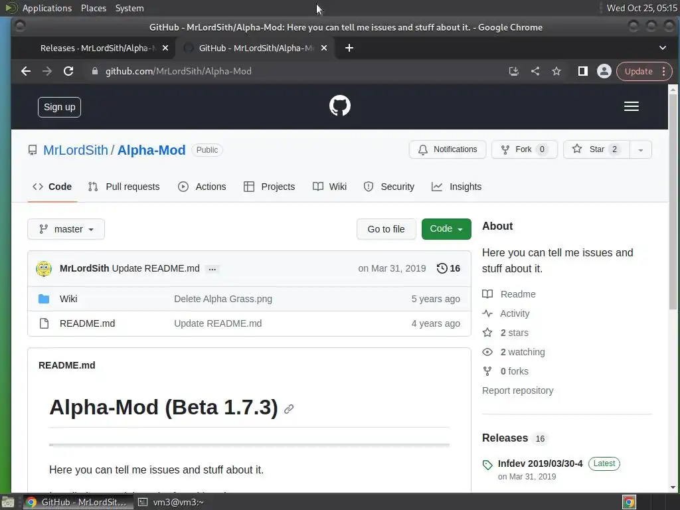
Task: Click Chrome icon in system tray
Action: tap(630, 502)
